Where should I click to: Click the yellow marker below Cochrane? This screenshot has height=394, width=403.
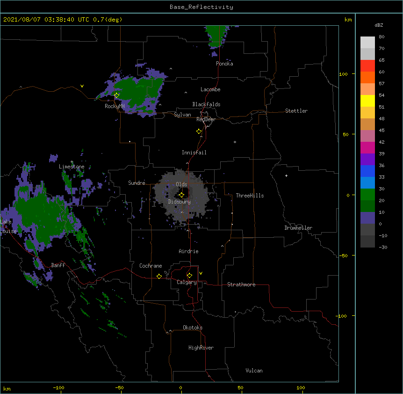tap(159, 276)
